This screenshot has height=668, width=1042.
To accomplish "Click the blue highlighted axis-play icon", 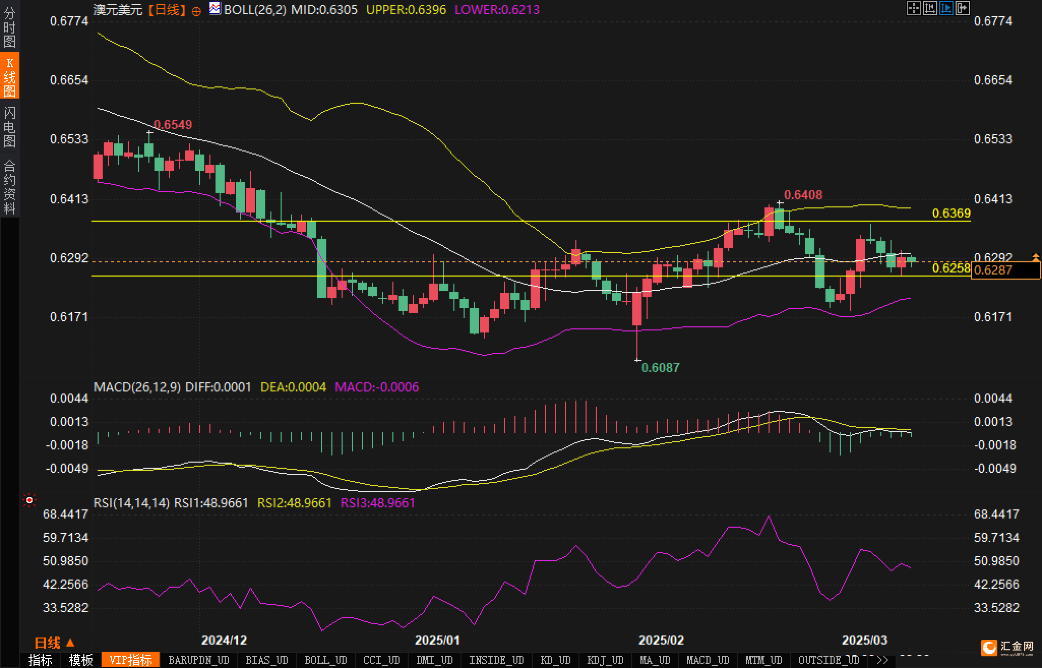I will [x=946, y=8].
